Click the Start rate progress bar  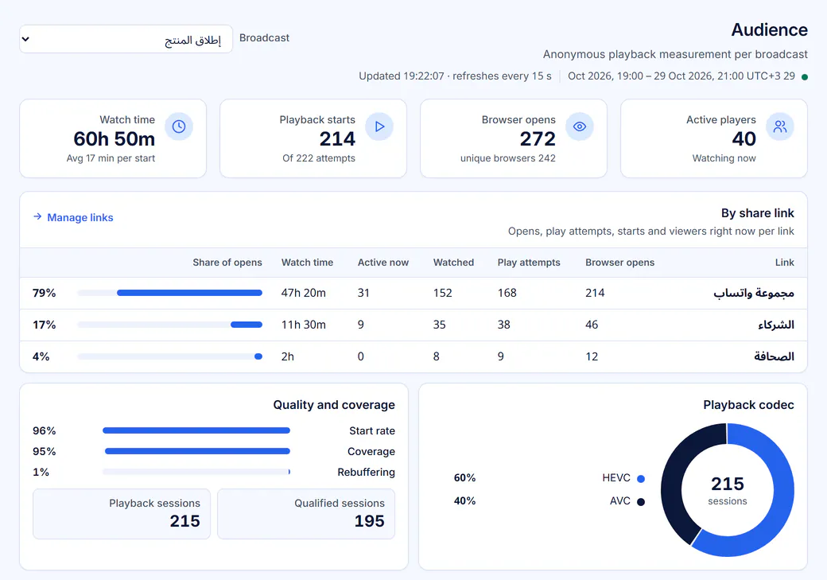[196, 430]
